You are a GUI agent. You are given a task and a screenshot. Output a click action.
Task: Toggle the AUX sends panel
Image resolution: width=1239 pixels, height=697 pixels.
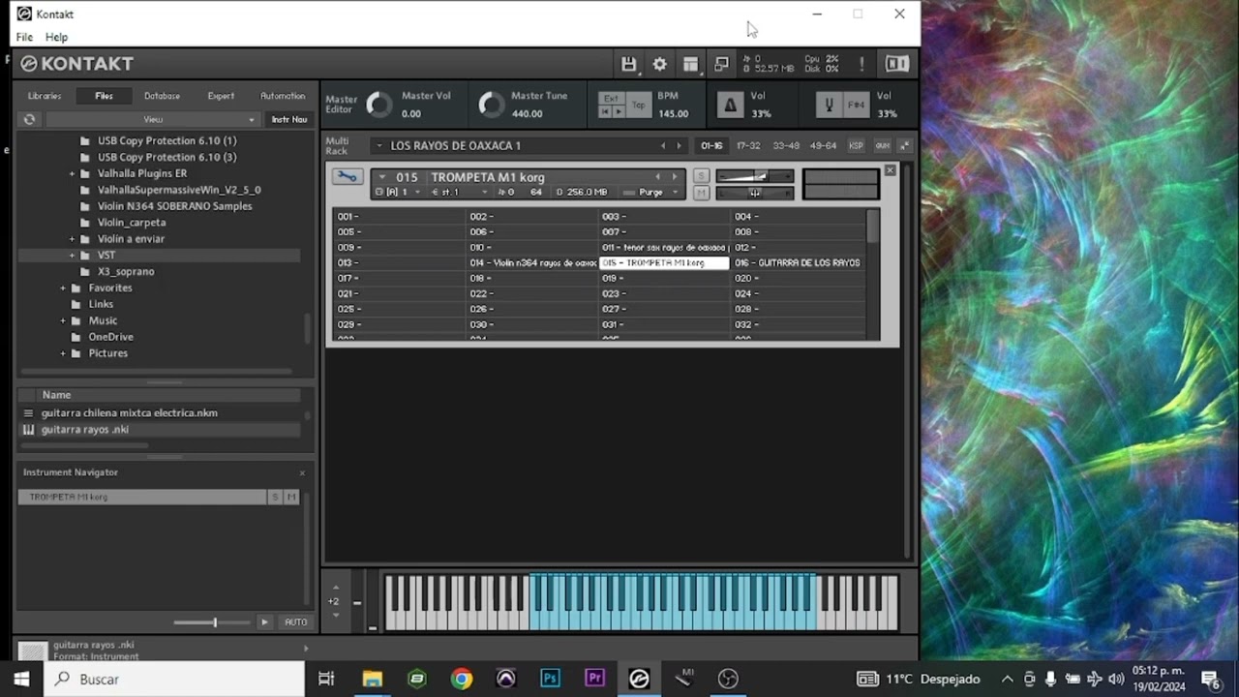pyautogui.click(x=882, y=145)
